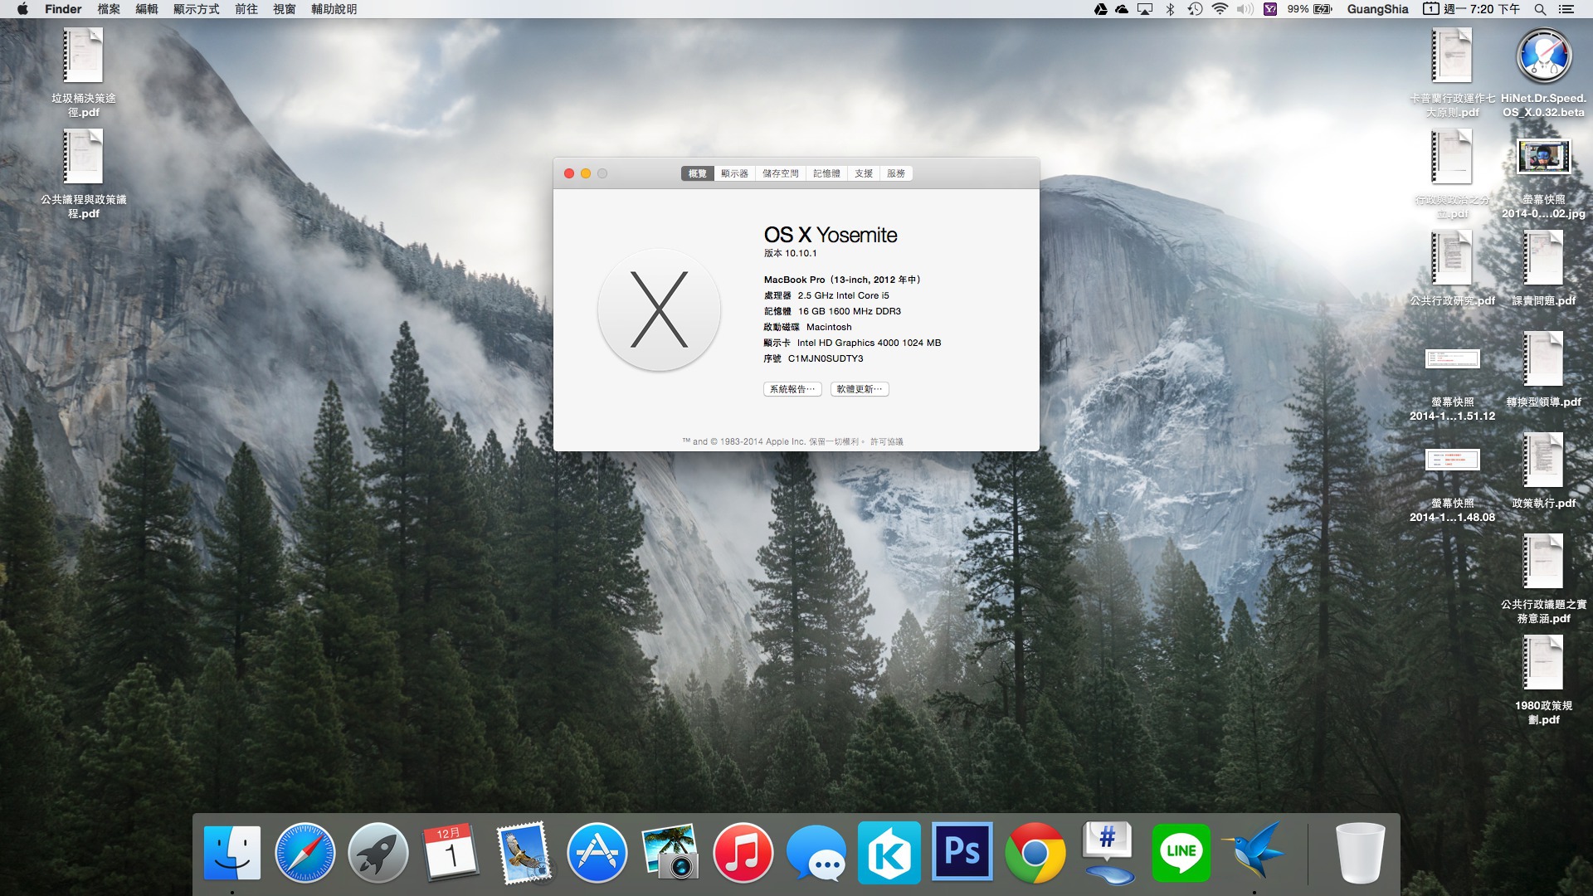Viewport: 1593px width, 896px height.
Task: Open the 許可協議 license link
Action: (x=886, y=441)
